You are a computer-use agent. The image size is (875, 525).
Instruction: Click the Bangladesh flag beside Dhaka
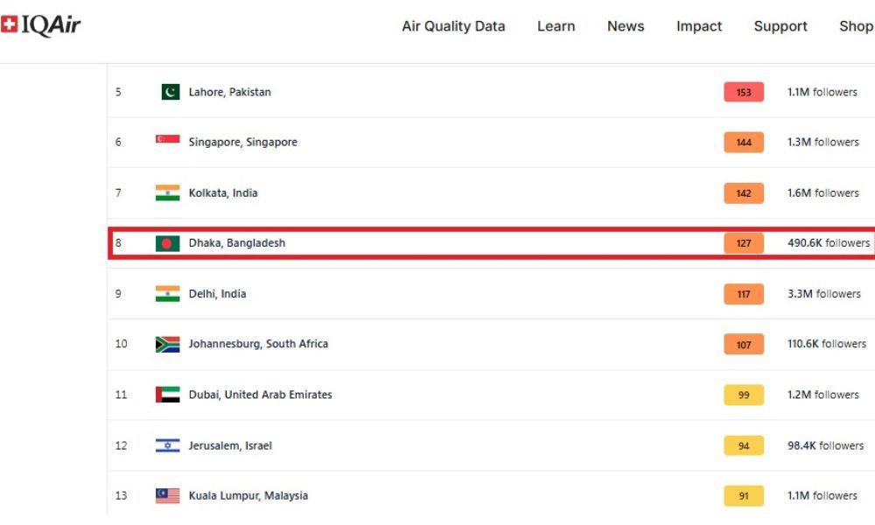(167, 243)
